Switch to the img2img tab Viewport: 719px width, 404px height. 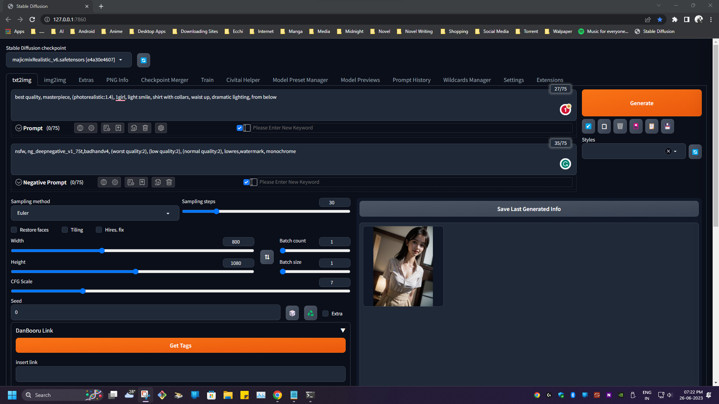55,80
